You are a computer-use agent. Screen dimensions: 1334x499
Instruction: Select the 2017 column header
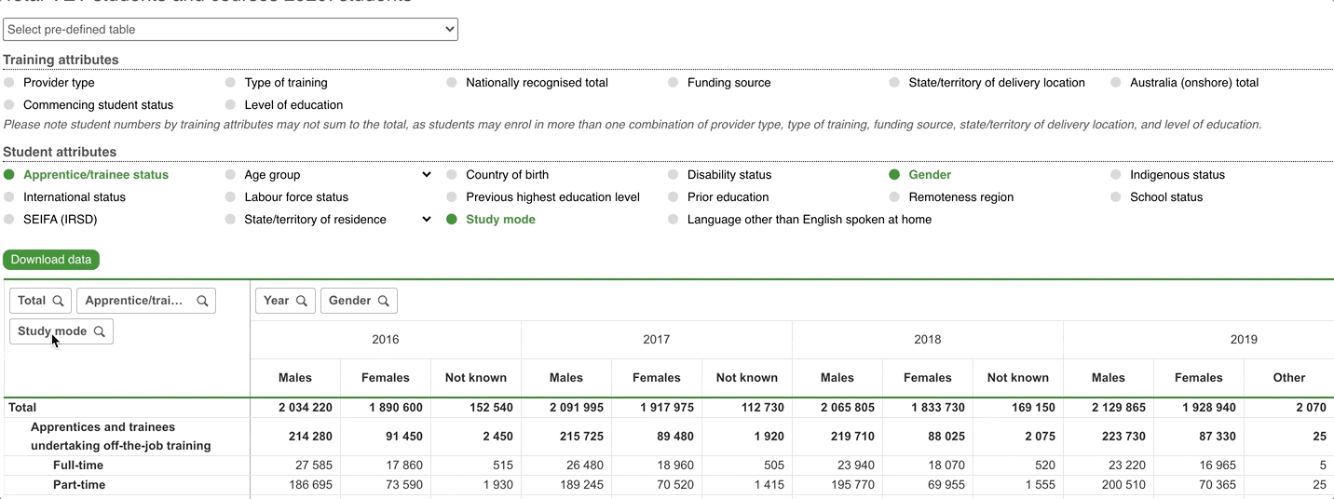(x=657, y=340)
